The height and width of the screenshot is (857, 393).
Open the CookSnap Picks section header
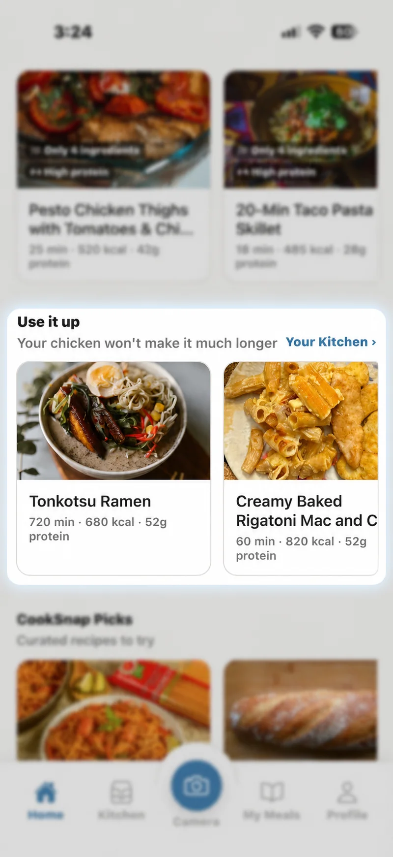75,619
